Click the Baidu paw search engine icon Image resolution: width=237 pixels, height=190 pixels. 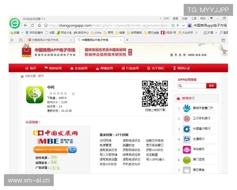pyautogui.click(x=190, y=25)
